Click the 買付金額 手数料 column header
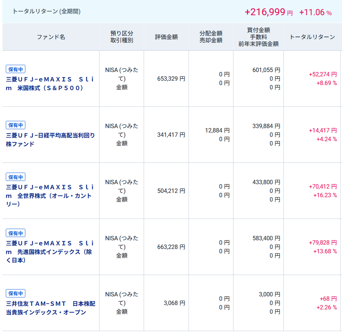 [258, 37]
